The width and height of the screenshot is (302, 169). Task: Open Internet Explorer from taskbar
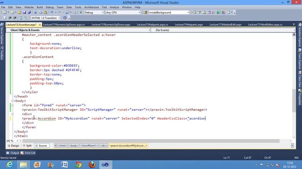pyautogui.click(x=9, y=165)
